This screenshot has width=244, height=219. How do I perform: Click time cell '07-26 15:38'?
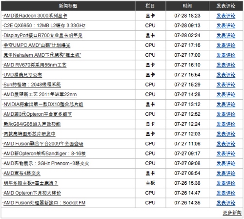(x=187, y=183)
